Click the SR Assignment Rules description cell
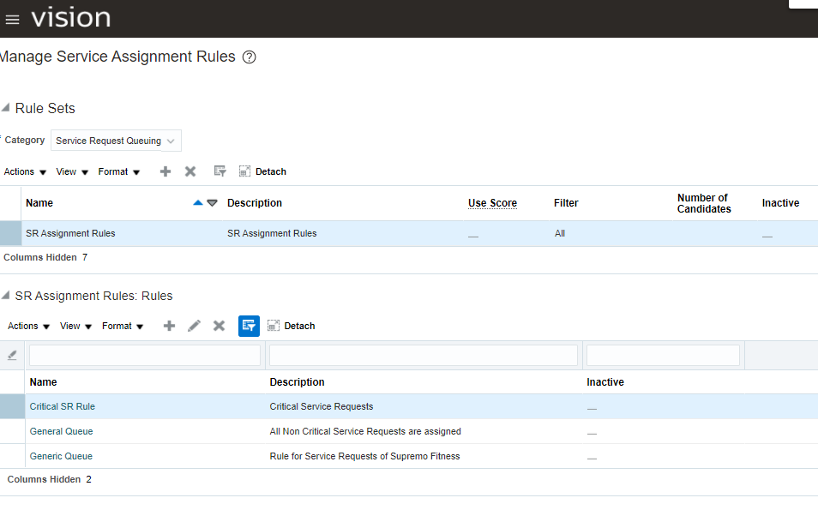The height and width of the screenshot is (528, 818). 272,233
